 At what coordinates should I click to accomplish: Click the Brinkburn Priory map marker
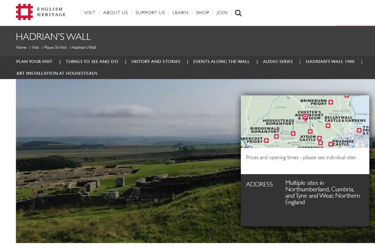(x=331, y=102)
